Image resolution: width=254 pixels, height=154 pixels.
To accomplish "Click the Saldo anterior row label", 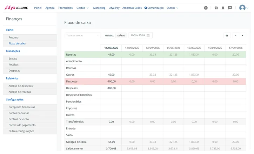I will point(74,148).
